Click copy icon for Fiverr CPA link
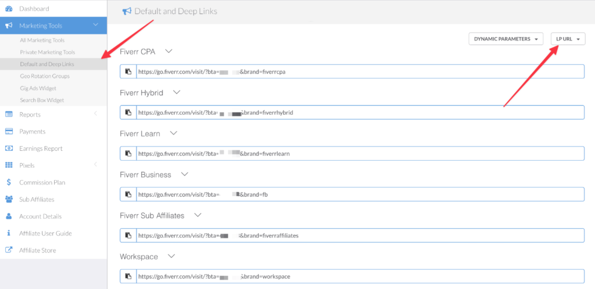This screenshot has width=595, height=289. 128,71
